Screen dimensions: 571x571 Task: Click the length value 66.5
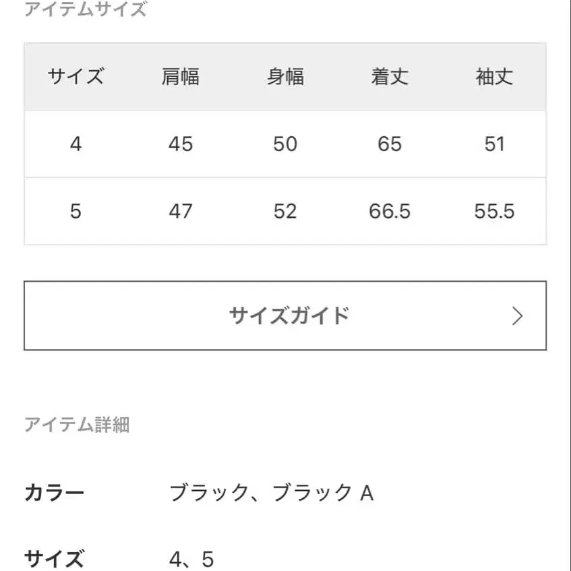[390, 211]
